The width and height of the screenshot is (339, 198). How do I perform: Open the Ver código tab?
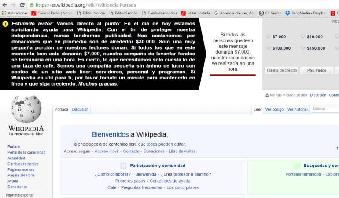(274, 109)
